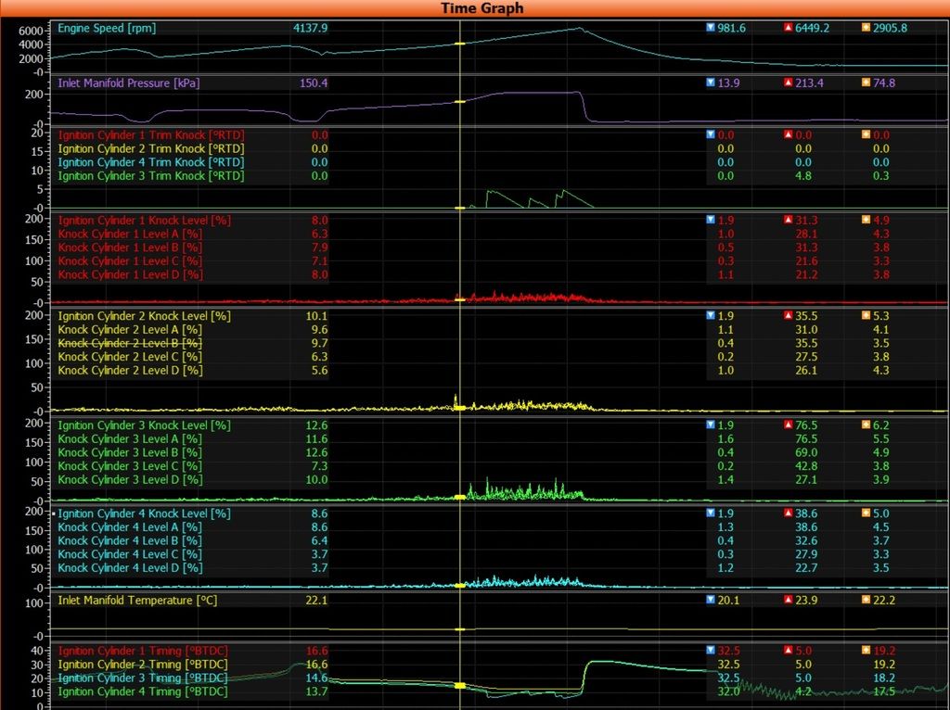Click the Inlet Manifold Temperature minimum icon
This screenshot has height=710, width=950.
[711, 600]
